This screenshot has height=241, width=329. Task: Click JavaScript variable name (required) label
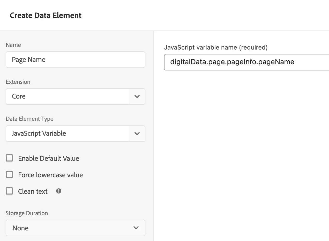tap(216, 47)
